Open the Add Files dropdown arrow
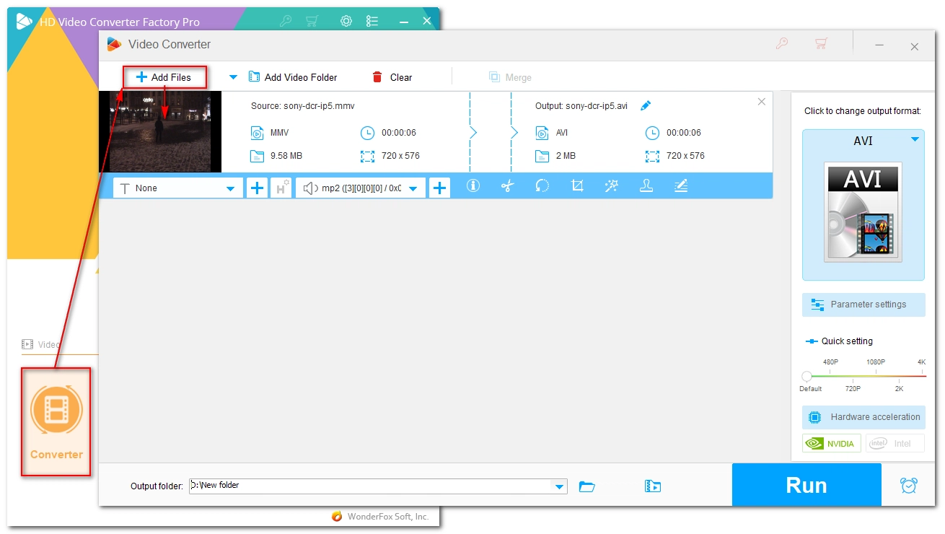 point(233,77)
